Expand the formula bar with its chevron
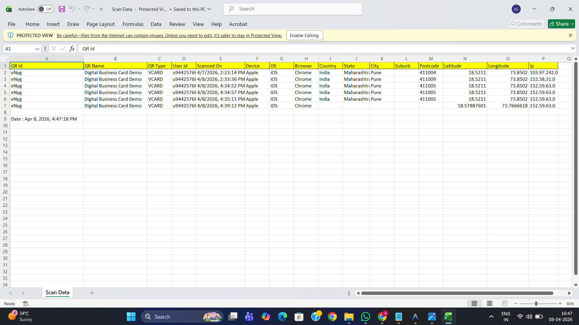Viewport: 579px width, 325px height. pos(572,48)
